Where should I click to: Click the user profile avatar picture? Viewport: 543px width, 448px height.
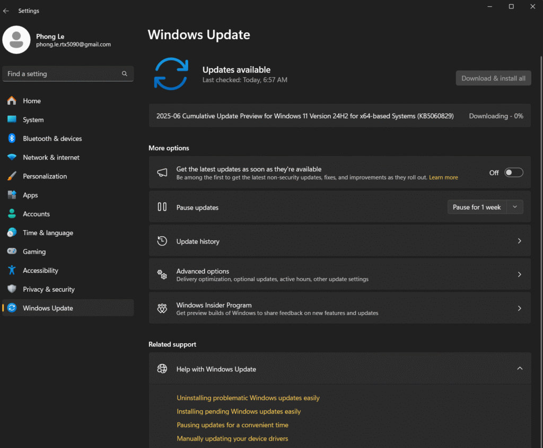click(x=16, y=40)
